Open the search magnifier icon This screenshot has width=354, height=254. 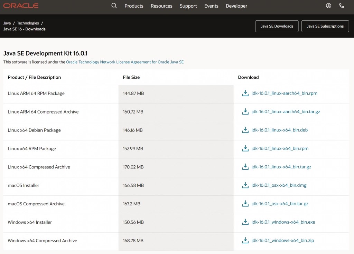coord(114,6)
